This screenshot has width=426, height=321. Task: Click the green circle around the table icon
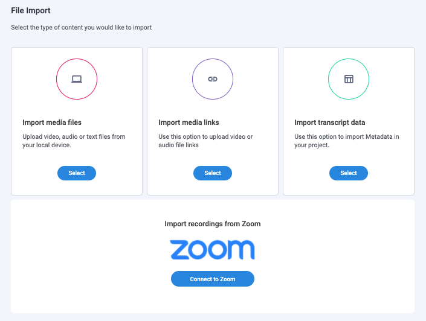349,79
